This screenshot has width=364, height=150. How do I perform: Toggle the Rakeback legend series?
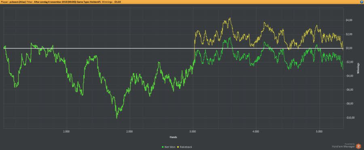pos(184,147)
